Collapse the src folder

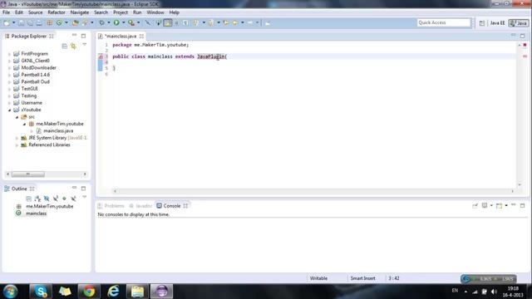click(x=17, y=117)
